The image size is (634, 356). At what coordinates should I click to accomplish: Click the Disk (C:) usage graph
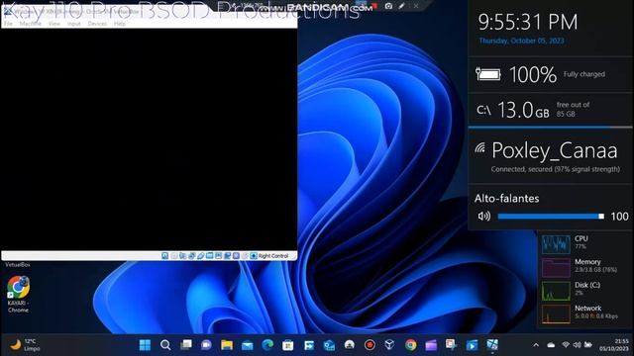coord(556,290)
